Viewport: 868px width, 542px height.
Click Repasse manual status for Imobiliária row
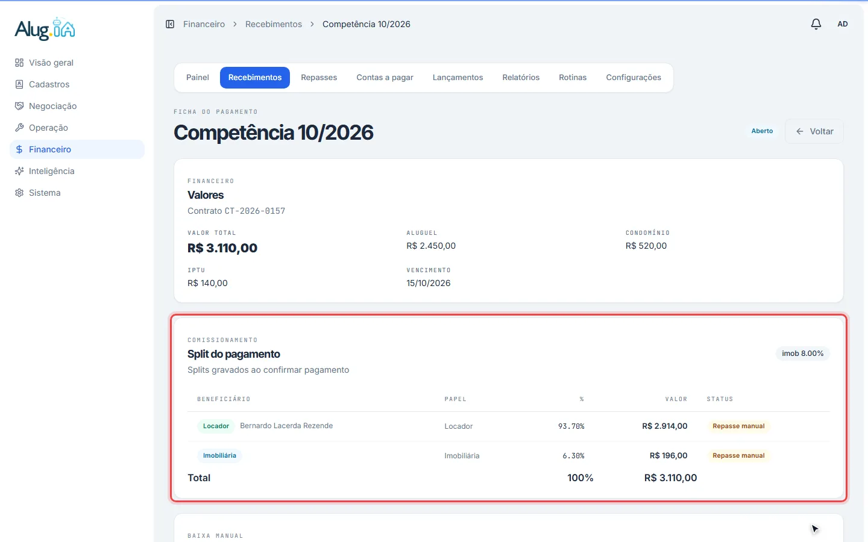click(x=738, y=455)
